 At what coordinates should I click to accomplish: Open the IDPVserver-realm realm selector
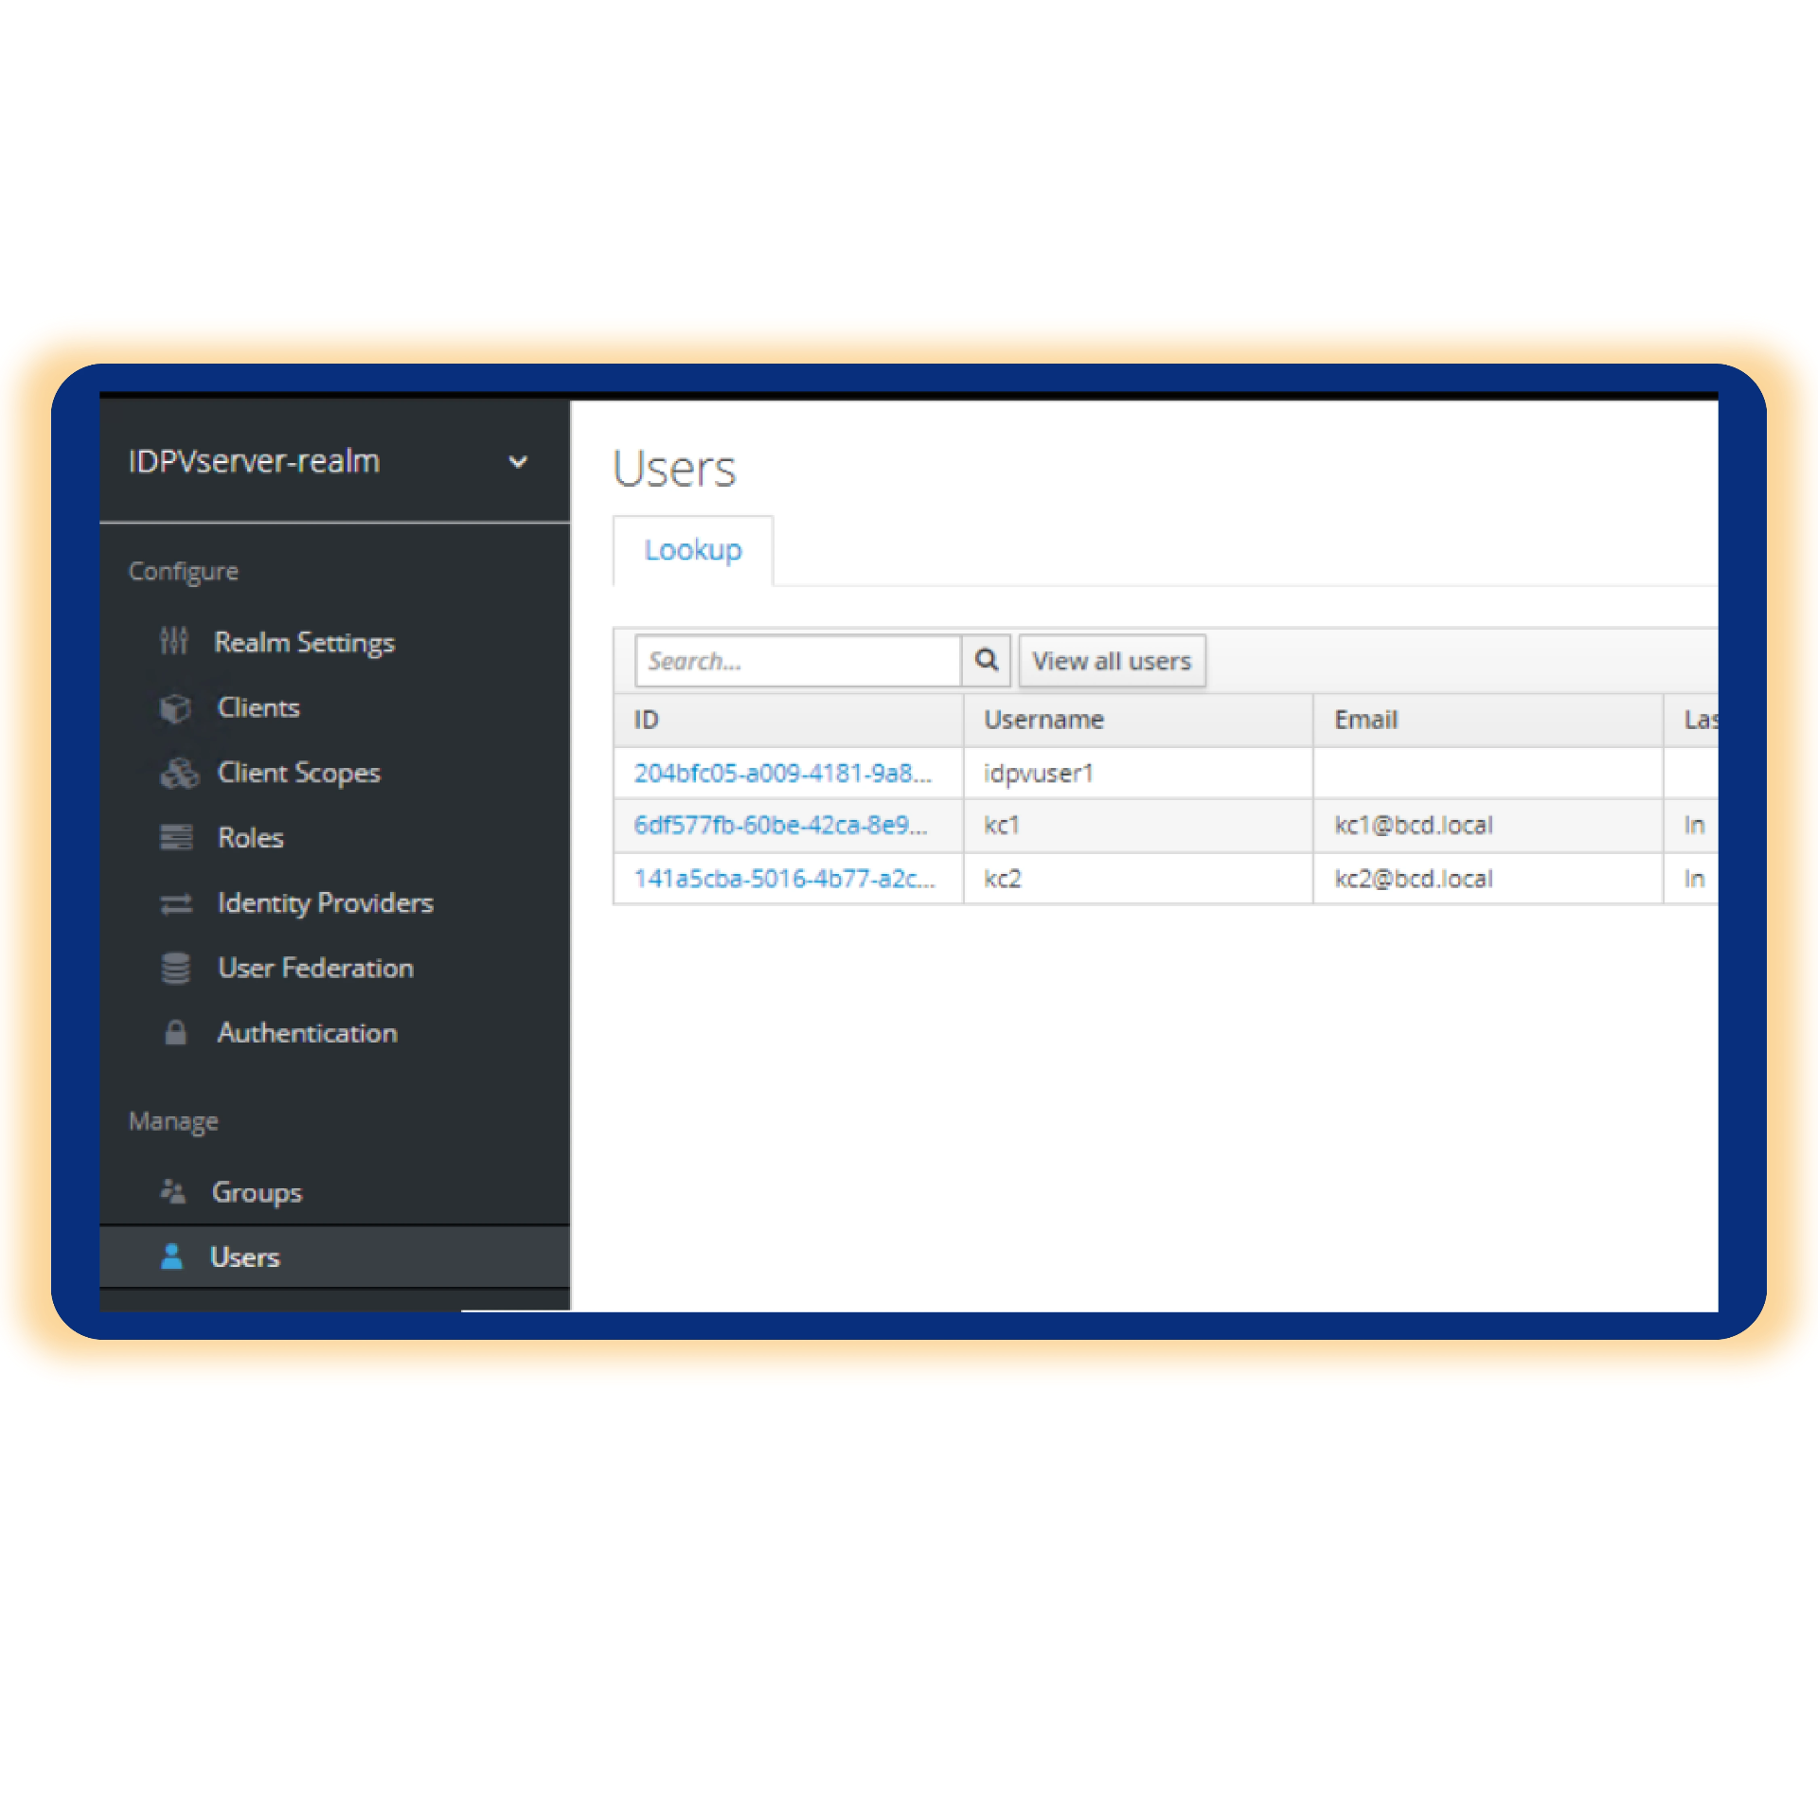coord(254,461)
